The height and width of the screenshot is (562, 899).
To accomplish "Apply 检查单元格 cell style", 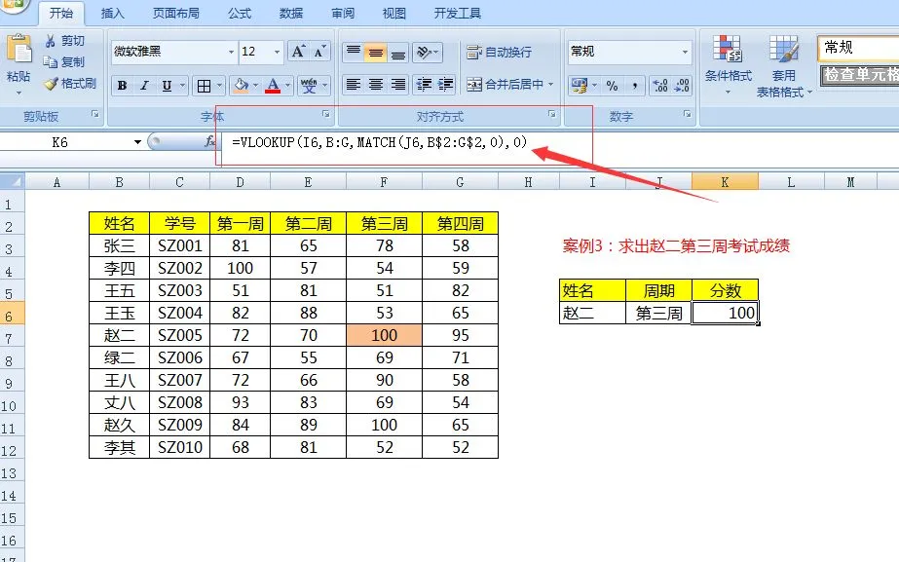I will pos(859,75).
